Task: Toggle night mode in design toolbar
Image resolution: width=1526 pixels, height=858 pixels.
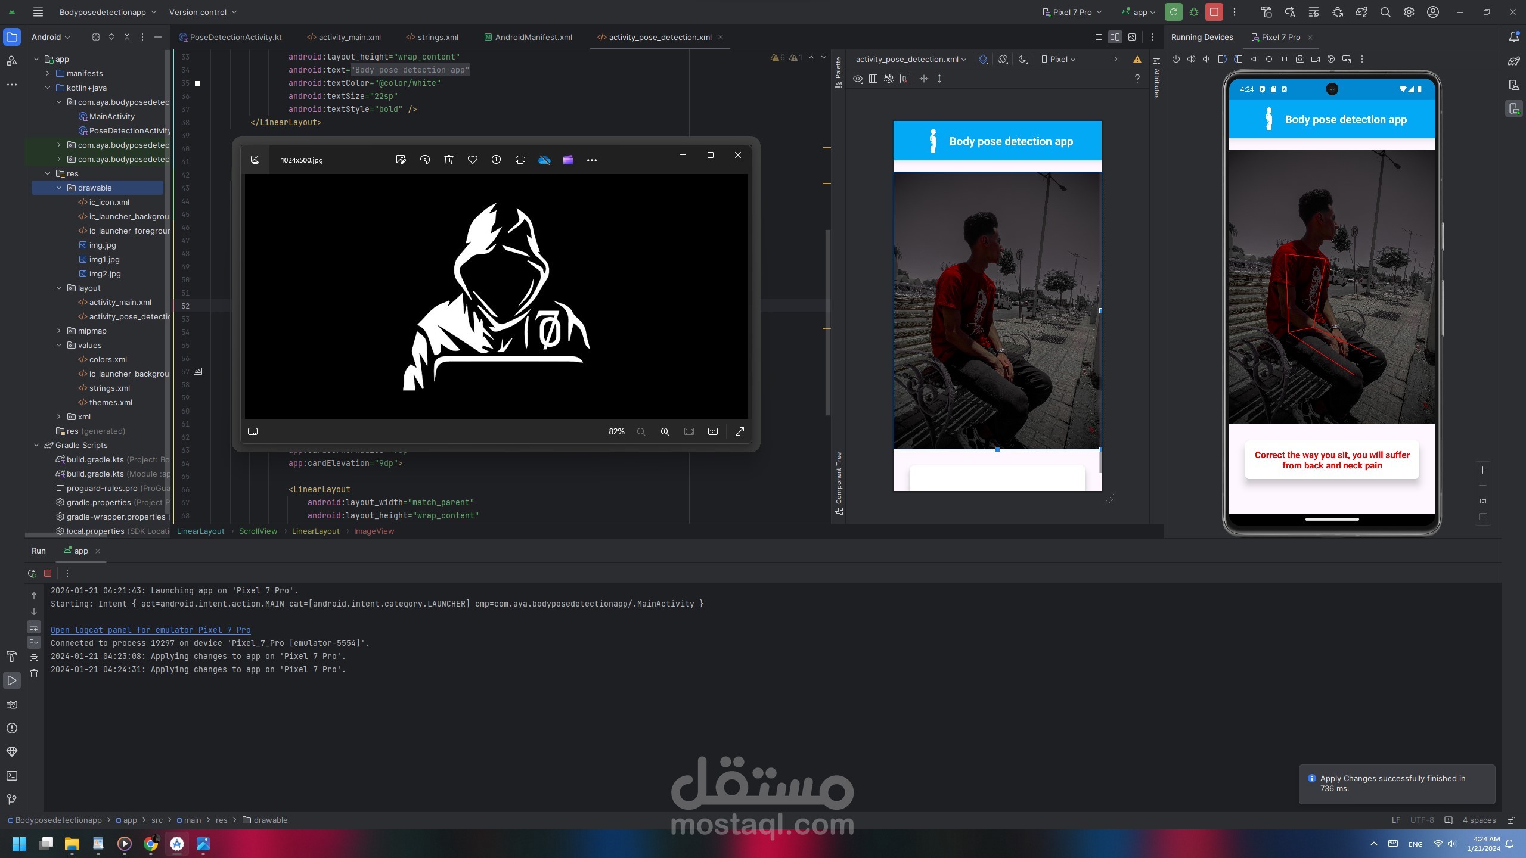Action: pos(1023,59)
